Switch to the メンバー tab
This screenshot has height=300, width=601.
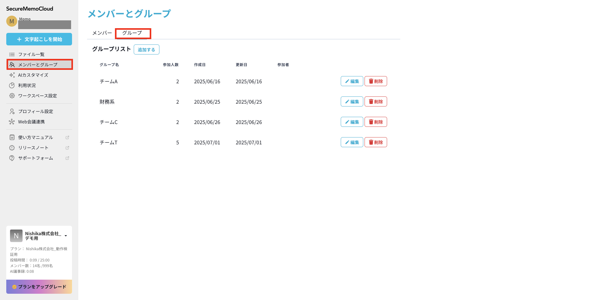102,33
